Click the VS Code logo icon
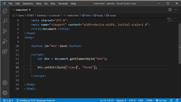 tap(4, 3)
